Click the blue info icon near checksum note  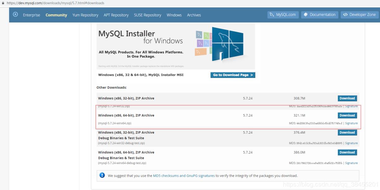click(x=102, y=175)
